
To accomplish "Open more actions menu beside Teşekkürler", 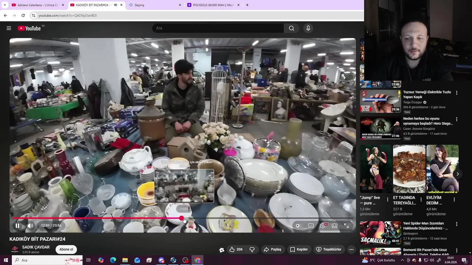I will [351, 250].
